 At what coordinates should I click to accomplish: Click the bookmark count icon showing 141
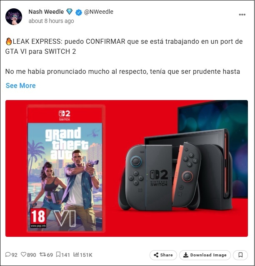(x=58, y=254)
